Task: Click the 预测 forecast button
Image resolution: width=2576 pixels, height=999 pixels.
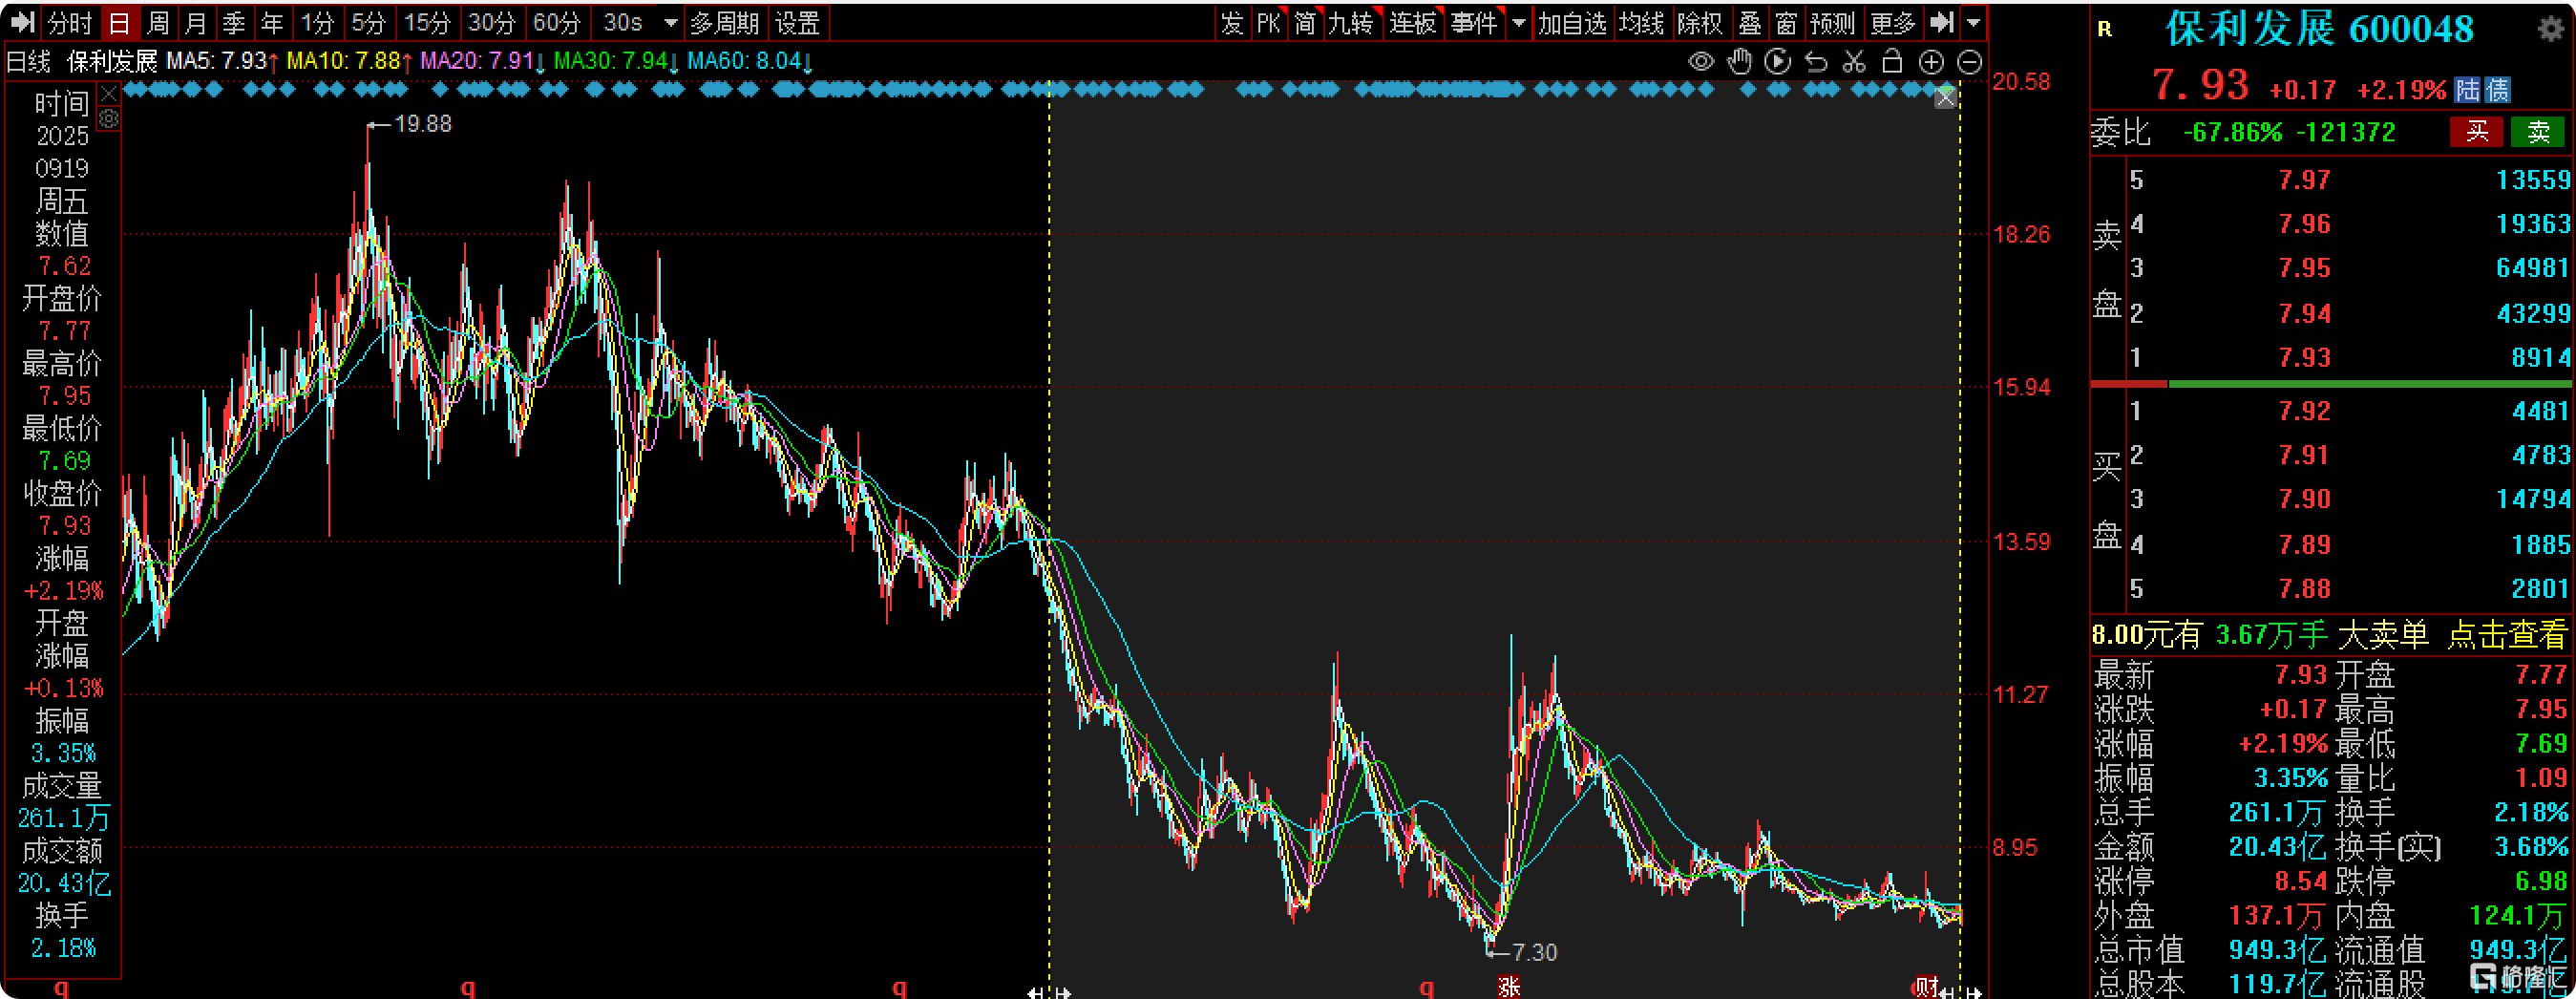Action: (x=1833, y=23)
